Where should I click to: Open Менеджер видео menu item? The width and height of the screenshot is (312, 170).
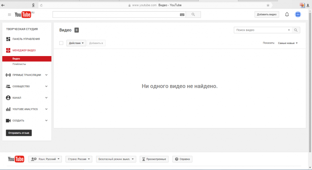point(24,50)
